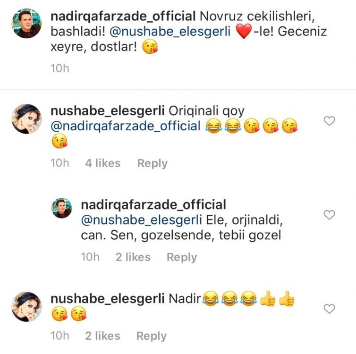Like nadirqafarzade_official's reply comment with heart
356x354 pixels.
[x=330, y=215]
